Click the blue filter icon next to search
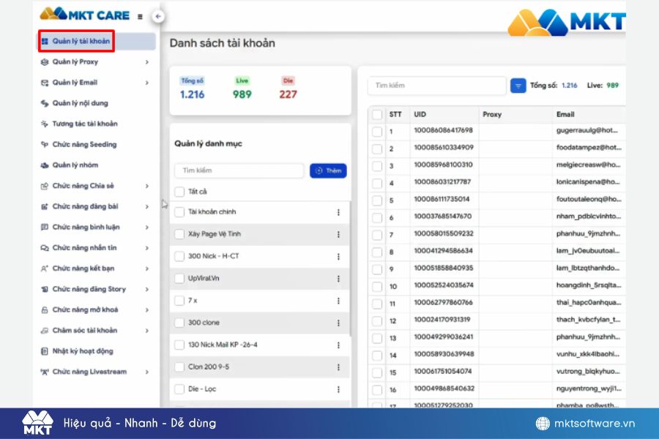Screen dimensions: 659x439 coord(518,86)
